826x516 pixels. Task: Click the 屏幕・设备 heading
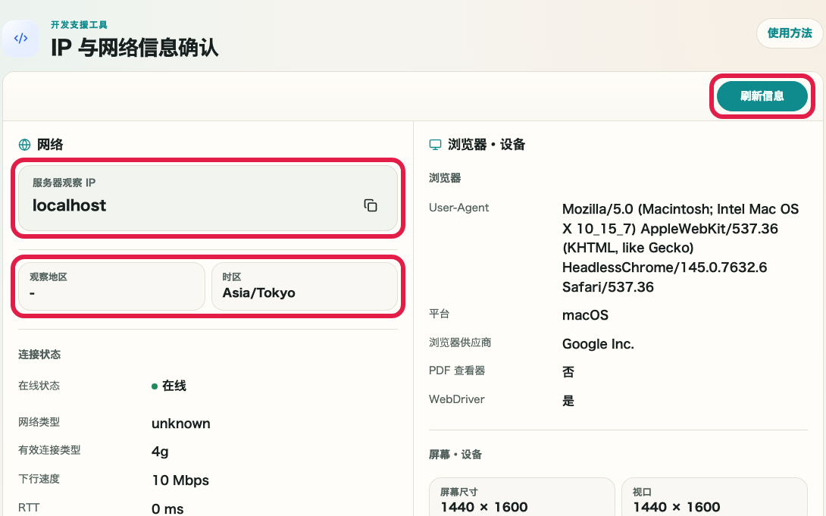click(455, 455)
